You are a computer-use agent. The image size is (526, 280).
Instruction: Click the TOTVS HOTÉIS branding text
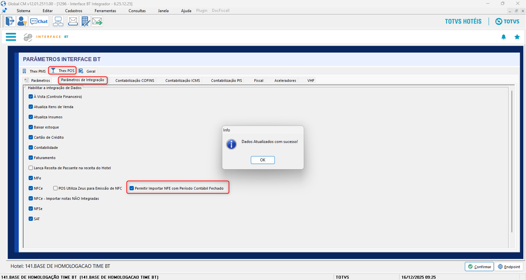[x=463, y=21]
